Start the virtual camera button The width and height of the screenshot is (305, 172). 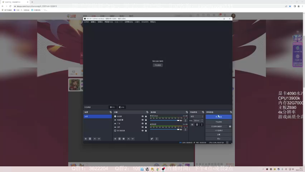tap(217, 127)
